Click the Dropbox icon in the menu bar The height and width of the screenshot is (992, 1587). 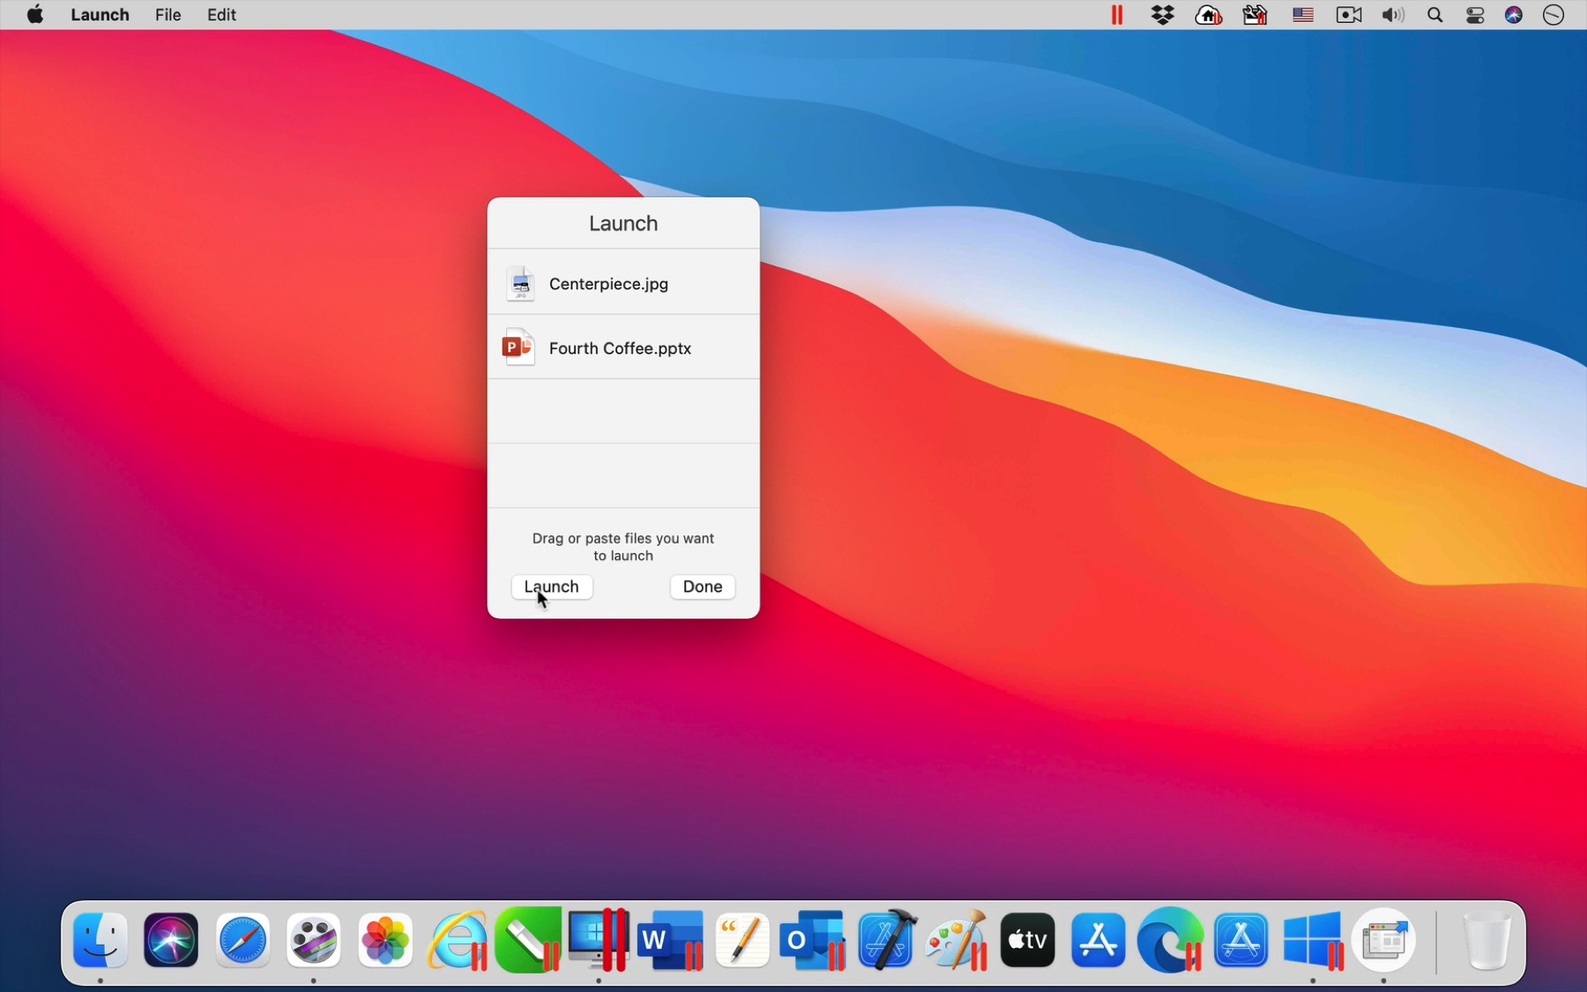(1164, 14)
